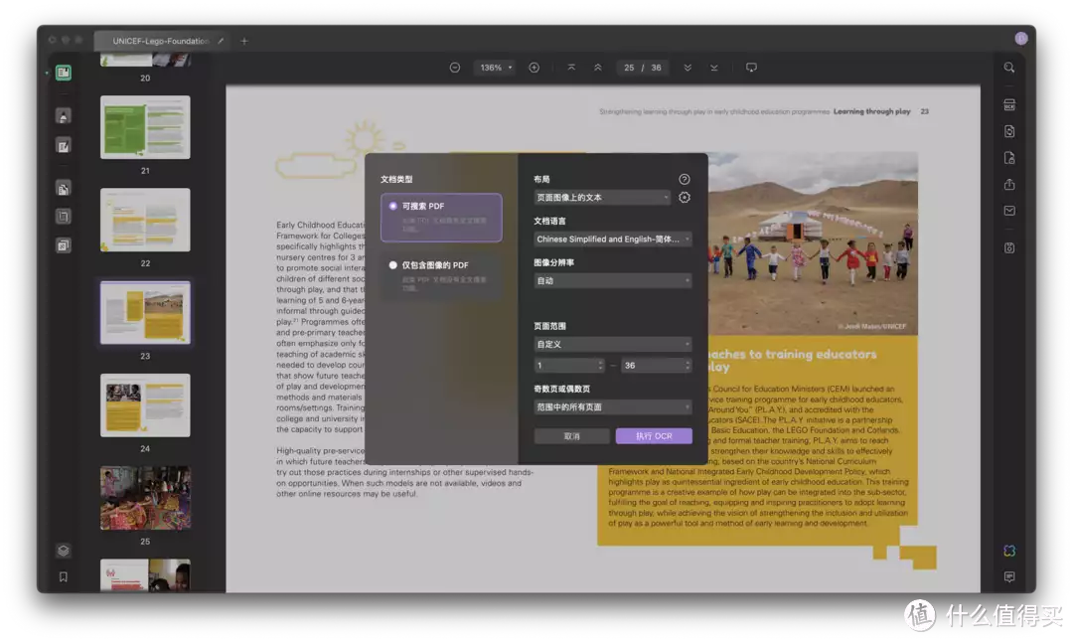This screenshot has height=642, width=1073.
Task: Click the zoom out minus icon
Action: pyautogui.click(x=455, y=68)
